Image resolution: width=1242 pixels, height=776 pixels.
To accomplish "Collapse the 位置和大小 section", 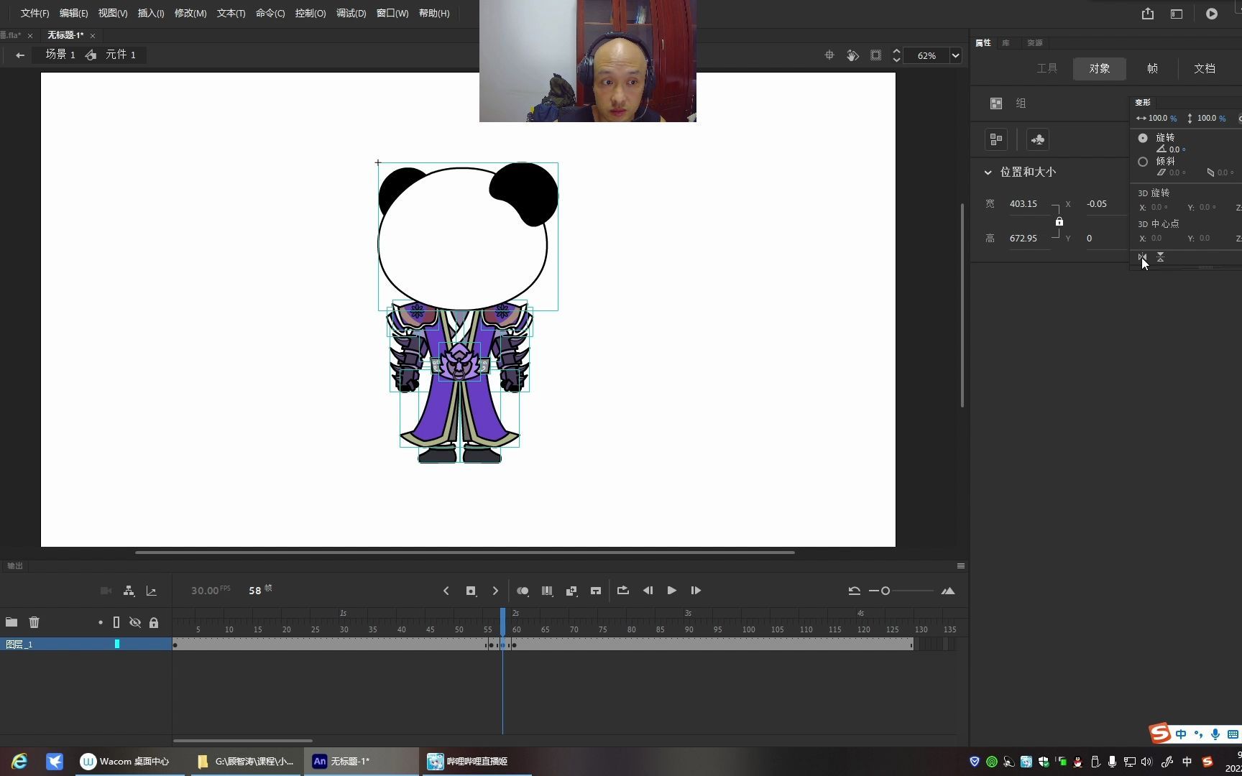I will click(x=988, y=172).
